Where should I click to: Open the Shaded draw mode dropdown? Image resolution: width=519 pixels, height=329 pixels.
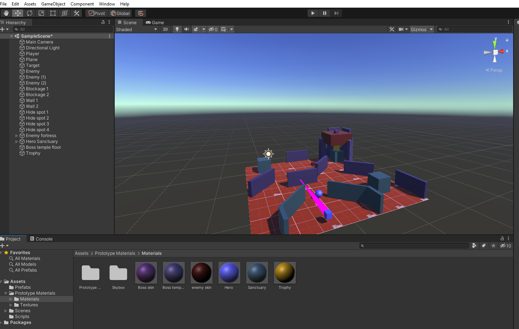pyautogui.click(x=137, y=29)
